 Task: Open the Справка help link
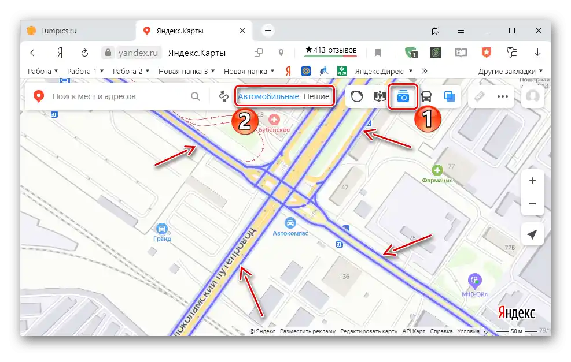point(441,331)
